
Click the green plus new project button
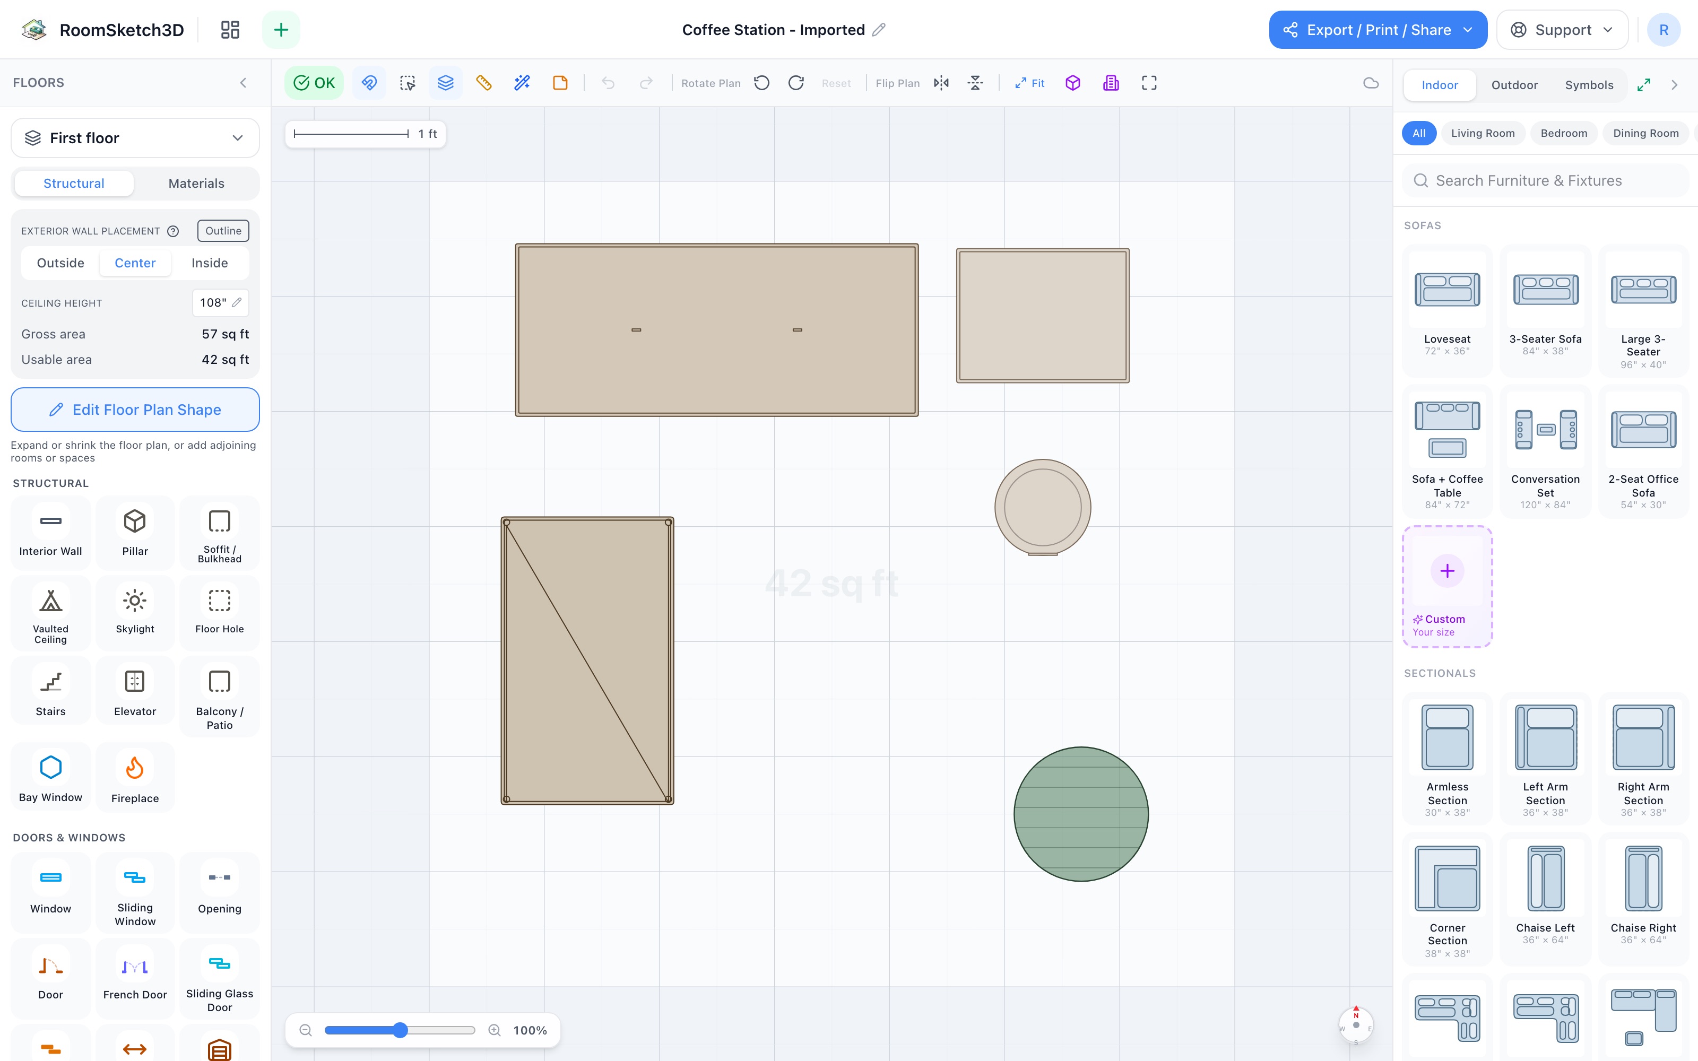(x=281, y=30)
